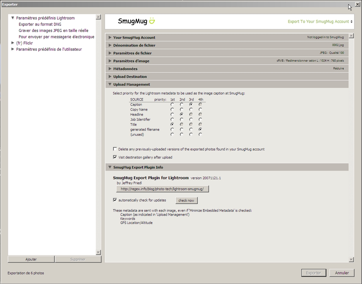Click the SmugMug logo in header
Viewport: 362px width, 284px height.
point(136,21)
